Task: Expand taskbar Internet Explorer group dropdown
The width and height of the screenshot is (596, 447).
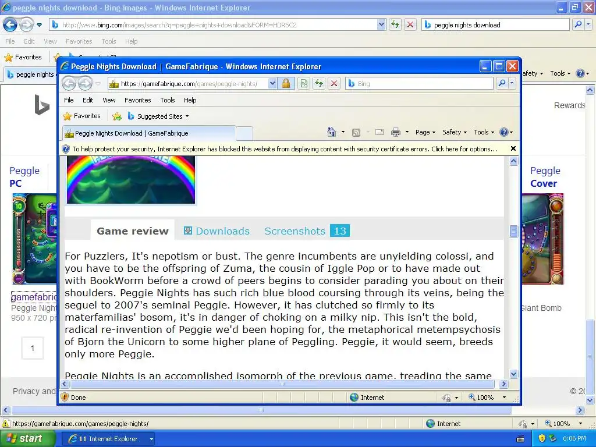Action: point(151,439)
